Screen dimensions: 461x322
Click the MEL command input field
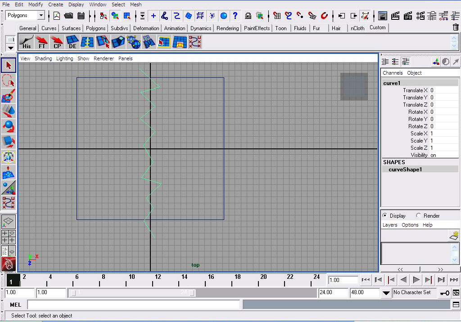[x=133, y=304]
